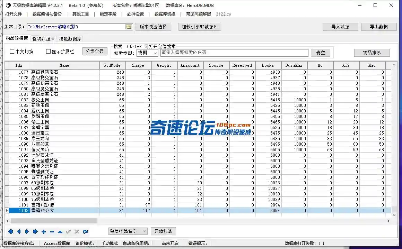
Task: Click the post edit checkmark icon
Action: click(69, 232)
